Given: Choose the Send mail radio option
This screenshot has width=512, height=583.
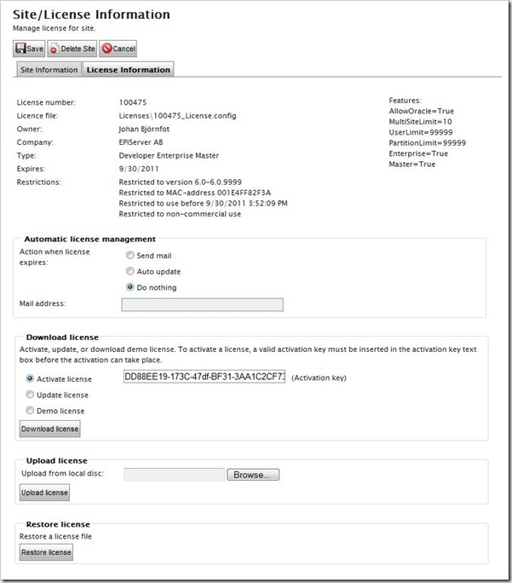Looking at the screenshot, I should pyautogui.click(x=130, y=255).
